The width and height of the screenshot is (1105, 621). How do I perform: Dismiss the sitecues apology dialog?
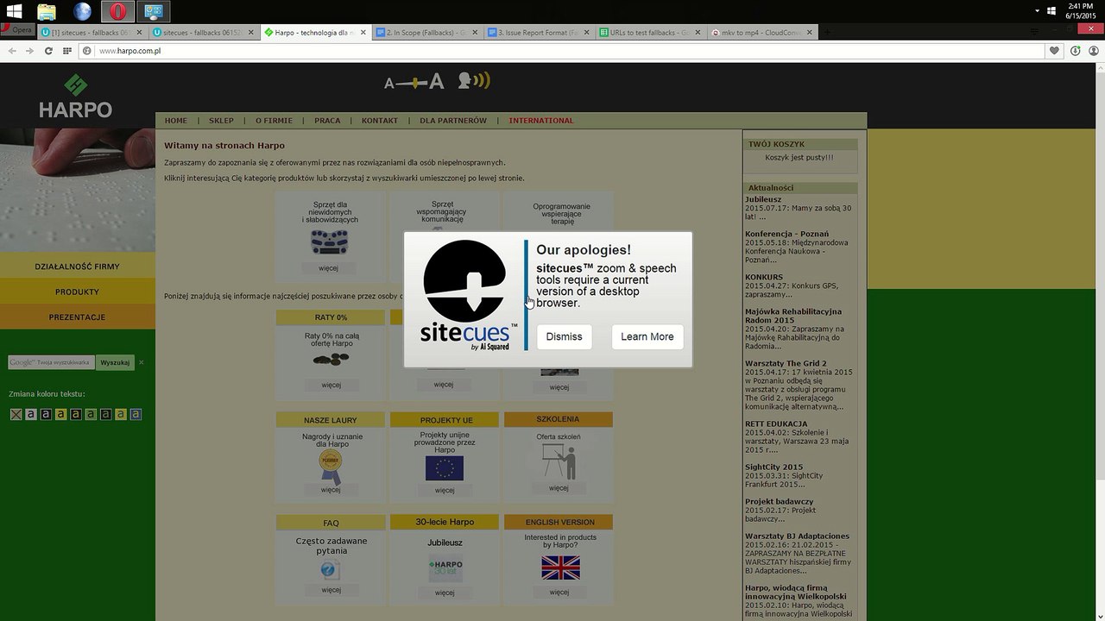[x=565, y=336]
